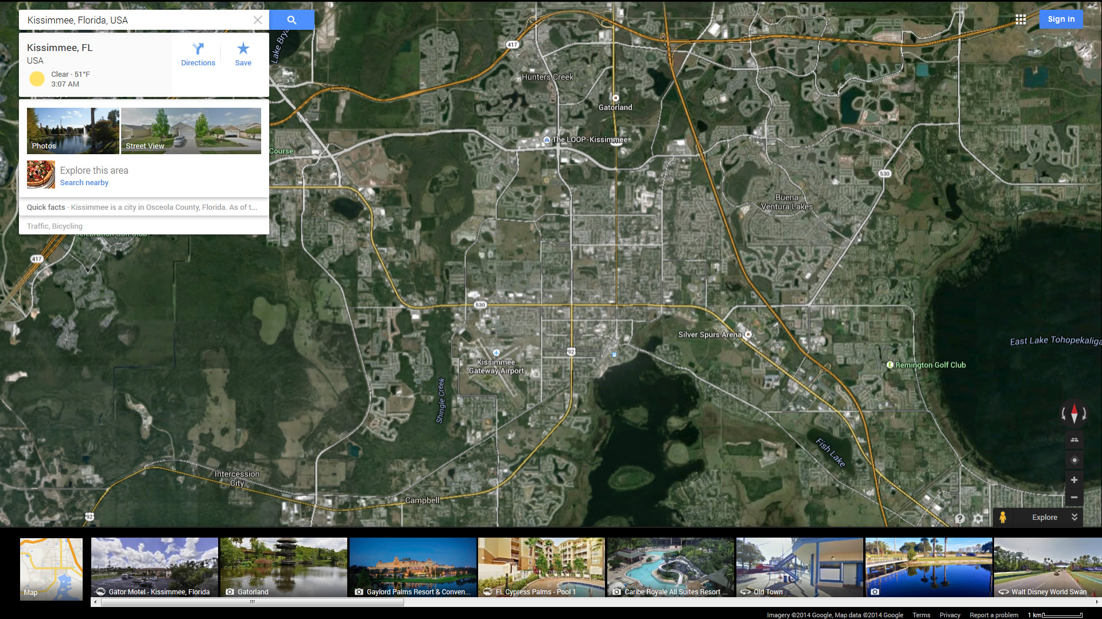Click the Sign in button
This screenshot has width=1102, height=619.
pyautogui.click(x=1061, y=19)
